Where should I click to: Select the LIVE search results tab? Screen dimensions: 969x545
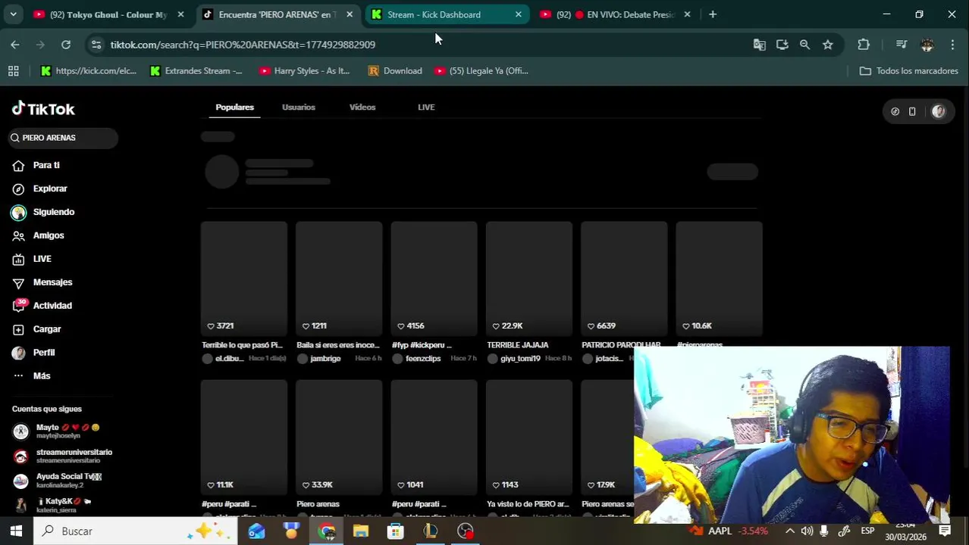tap(426, 107)
